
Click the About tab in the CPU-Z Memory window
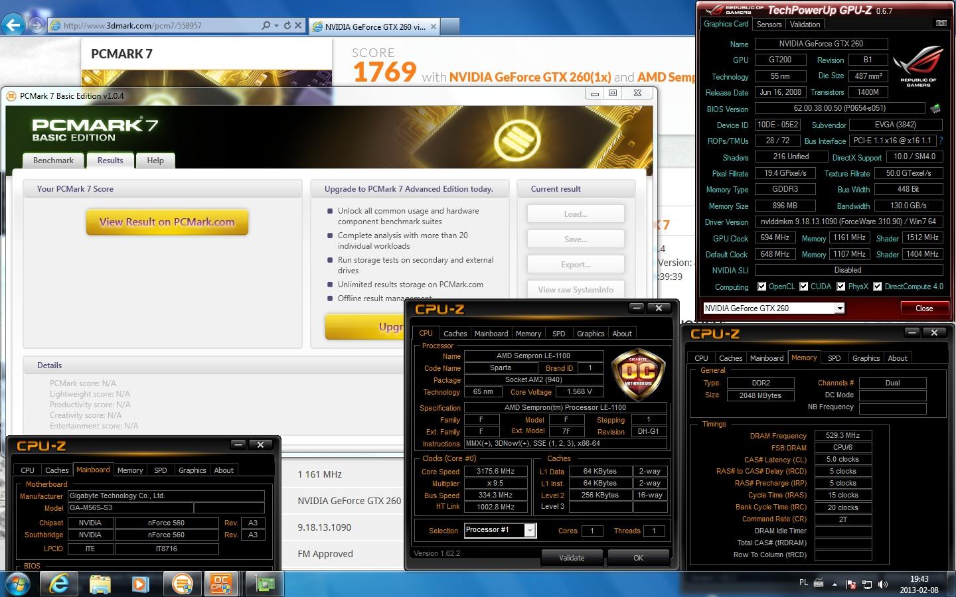coord(898,358)
